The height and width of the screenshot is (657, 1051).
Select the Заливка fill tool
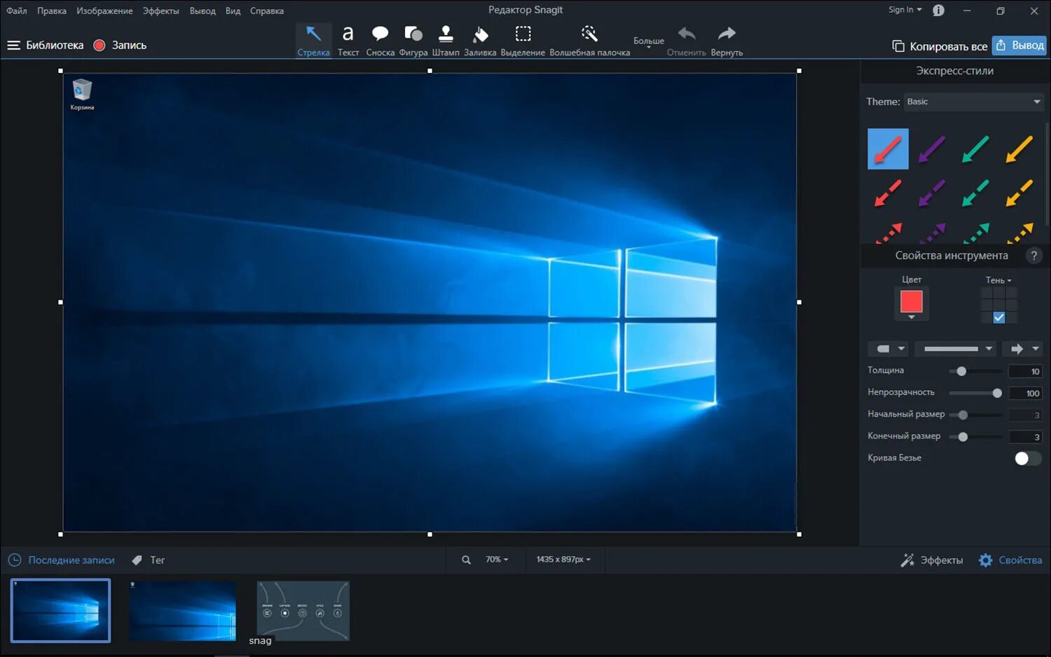[x=480, y=41]
